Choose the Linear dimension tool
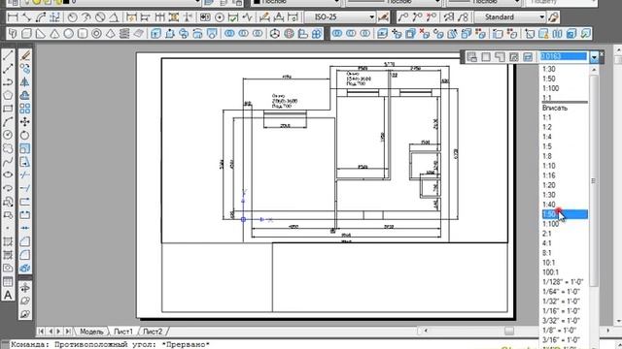622x349 pixels. pyautogui.click(x=13, y=17)
